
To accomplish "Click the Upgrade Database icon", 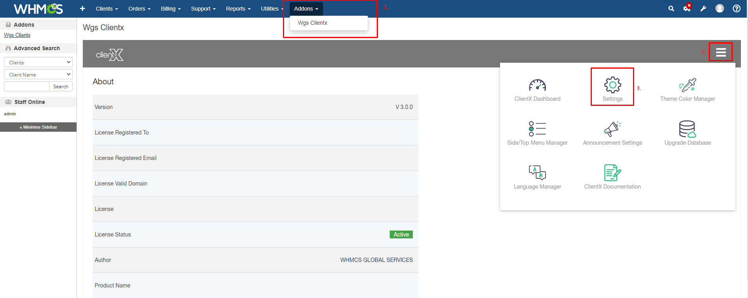I will point(688,129).
